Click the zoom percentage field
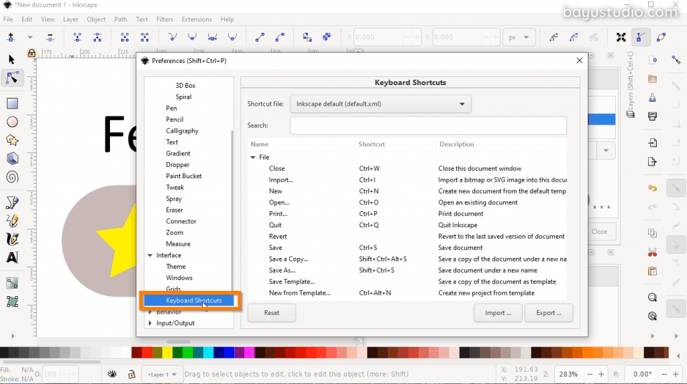Viewport: 687px width, 384px height. pyautogui.click(x=568, y=374)
